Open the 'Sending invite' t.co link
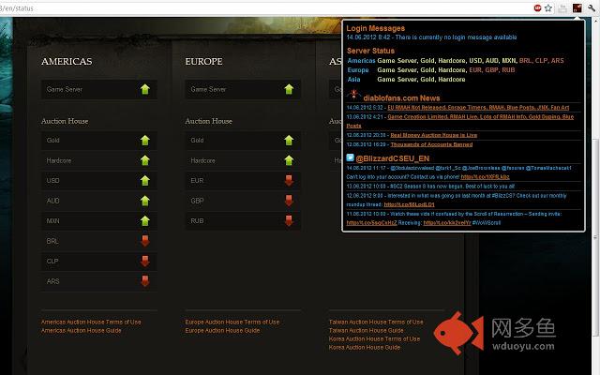Viewport: 600px width, 375px height. pyautogui.click(x=371, y=223)
